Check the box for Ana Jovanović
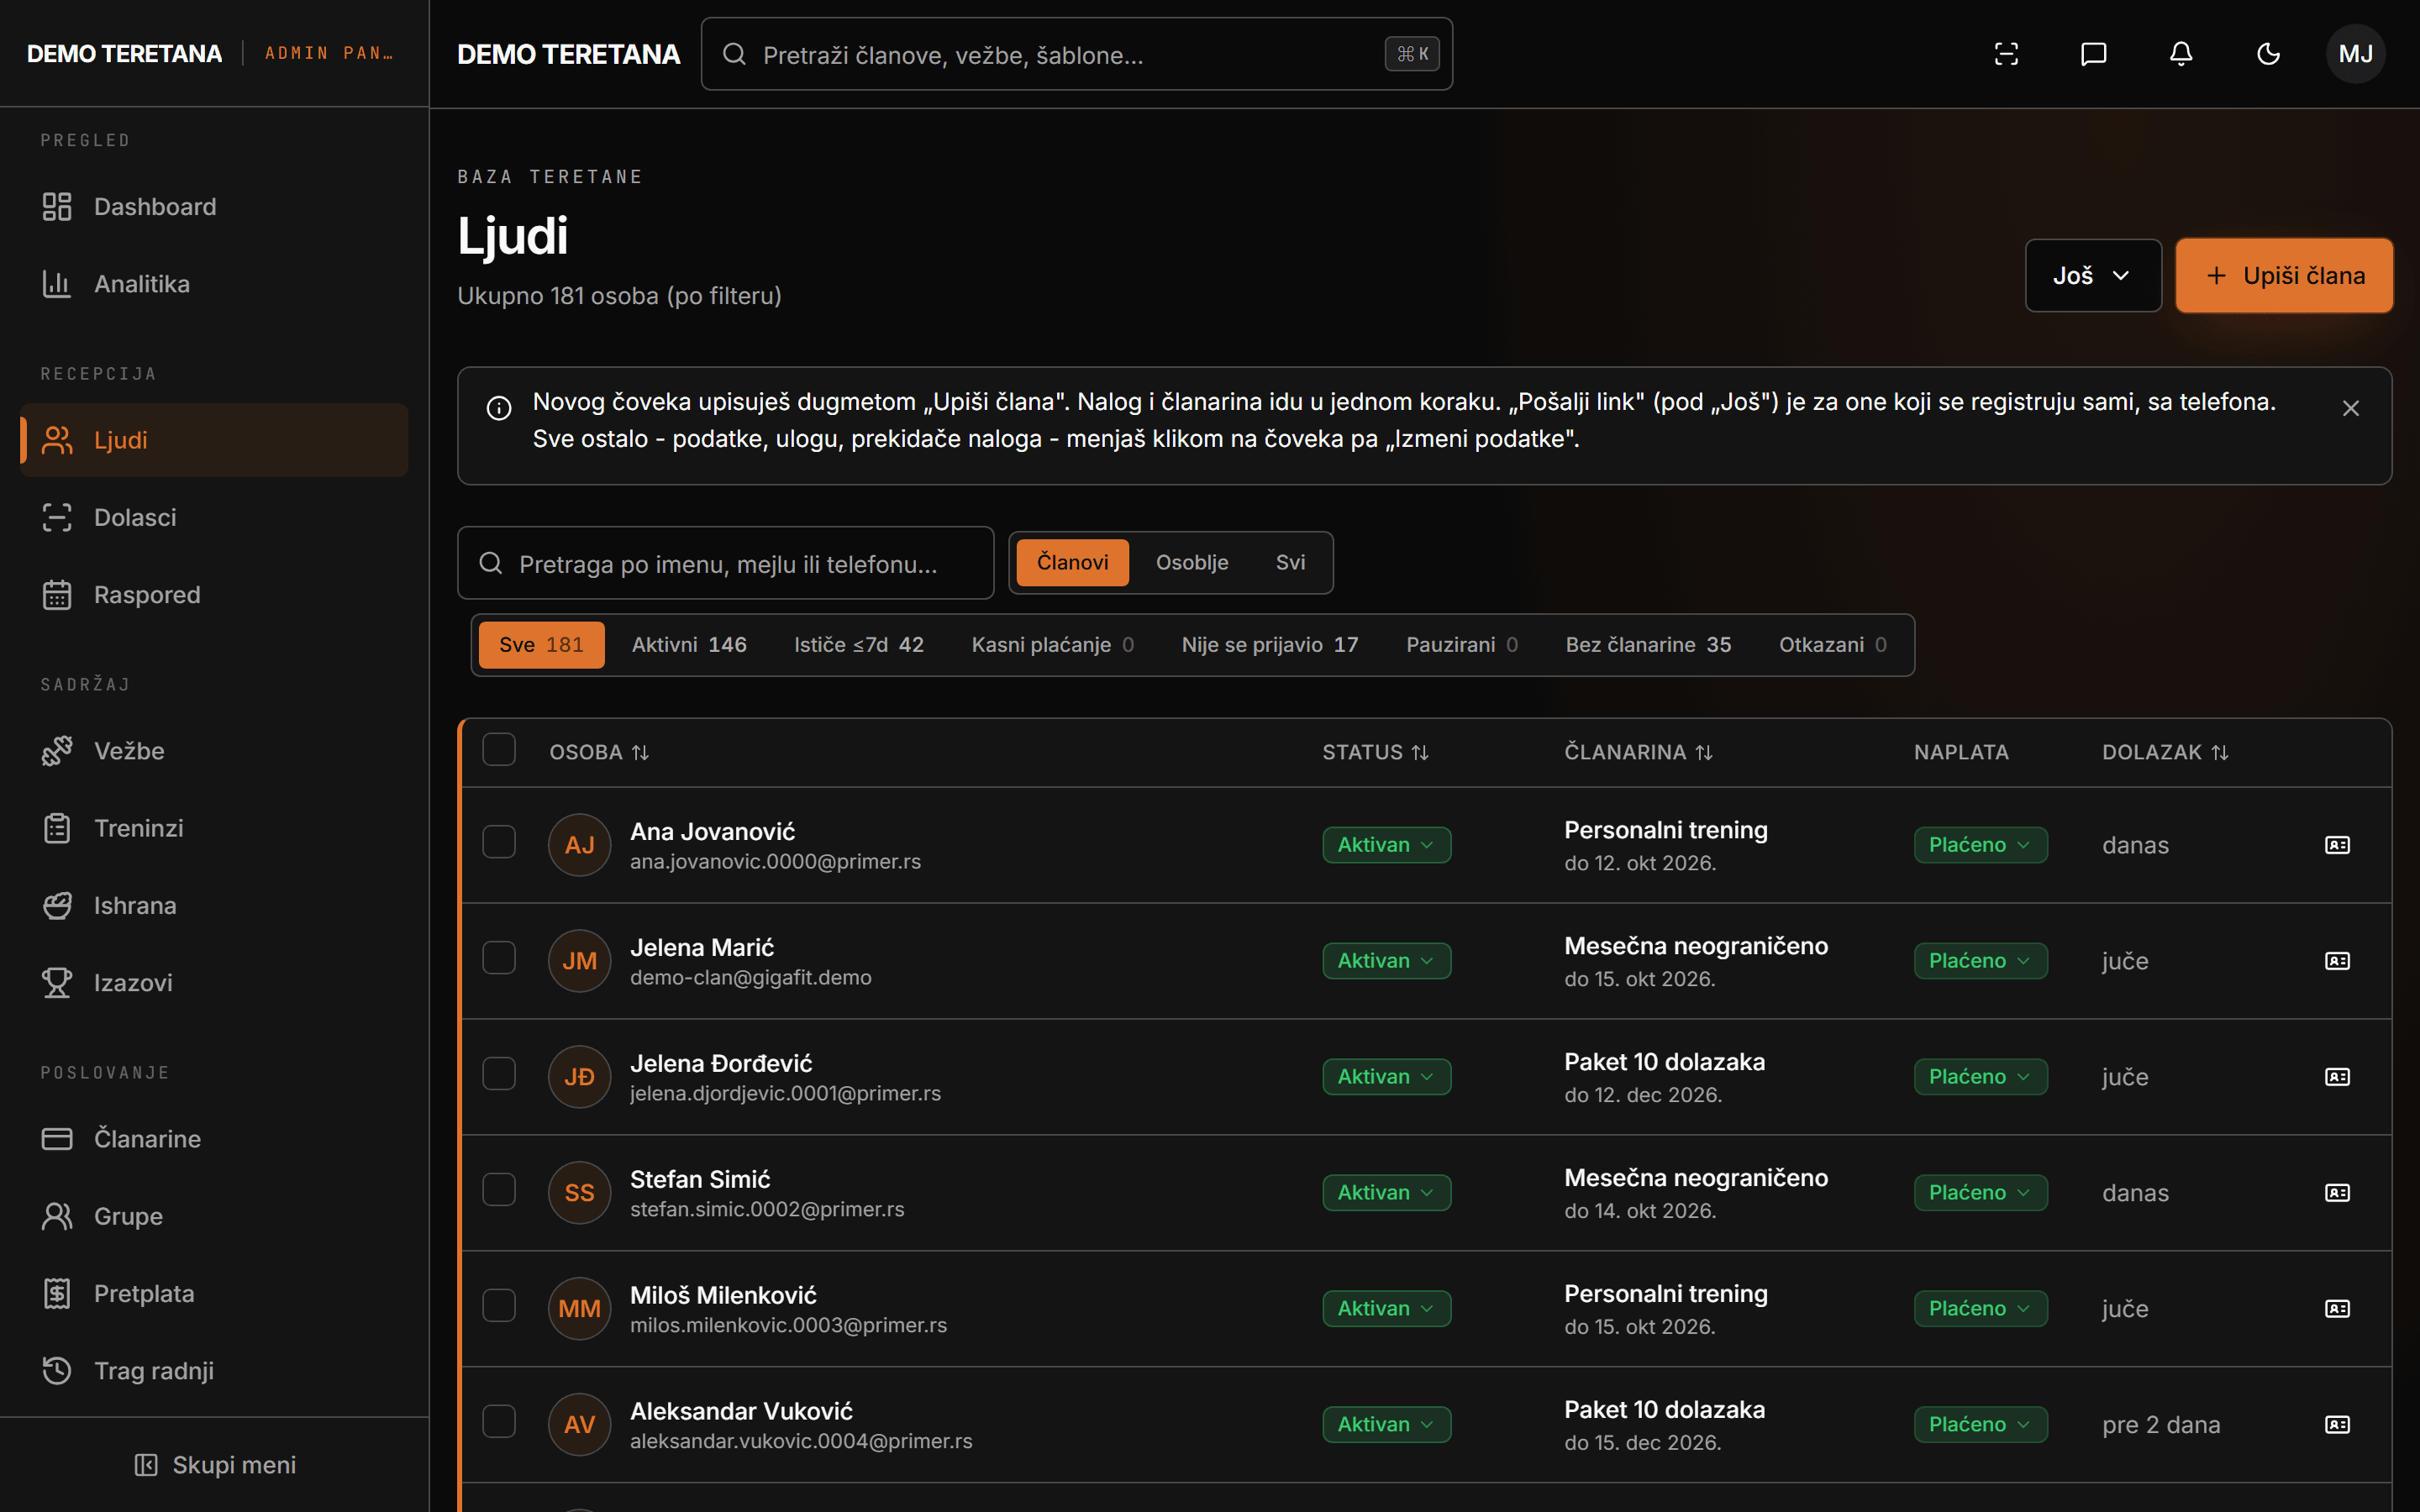2420x1512 pixels. pos(499,842)
